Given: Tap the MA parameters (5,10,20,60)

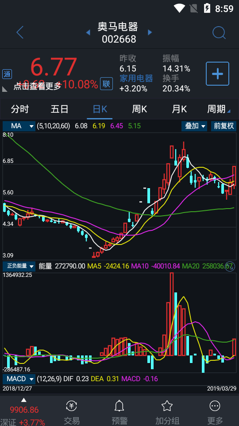Looking at the screenshot, I should 54,126.
